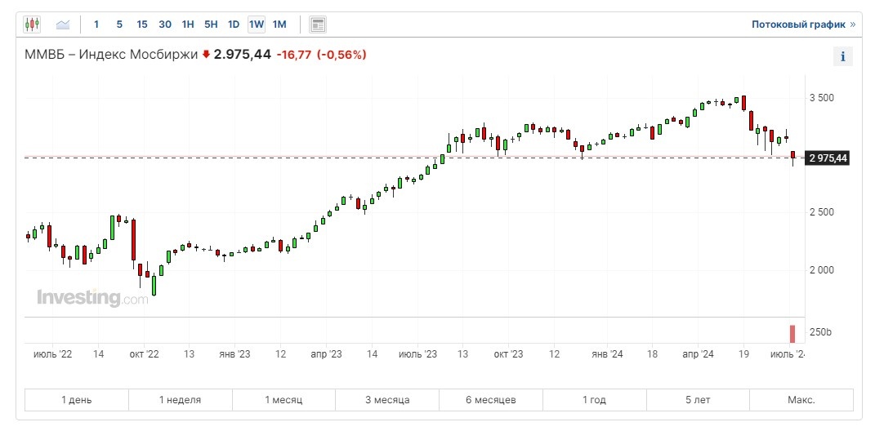
Task: Click the янв '23 date label
Action: pos(235,354)
